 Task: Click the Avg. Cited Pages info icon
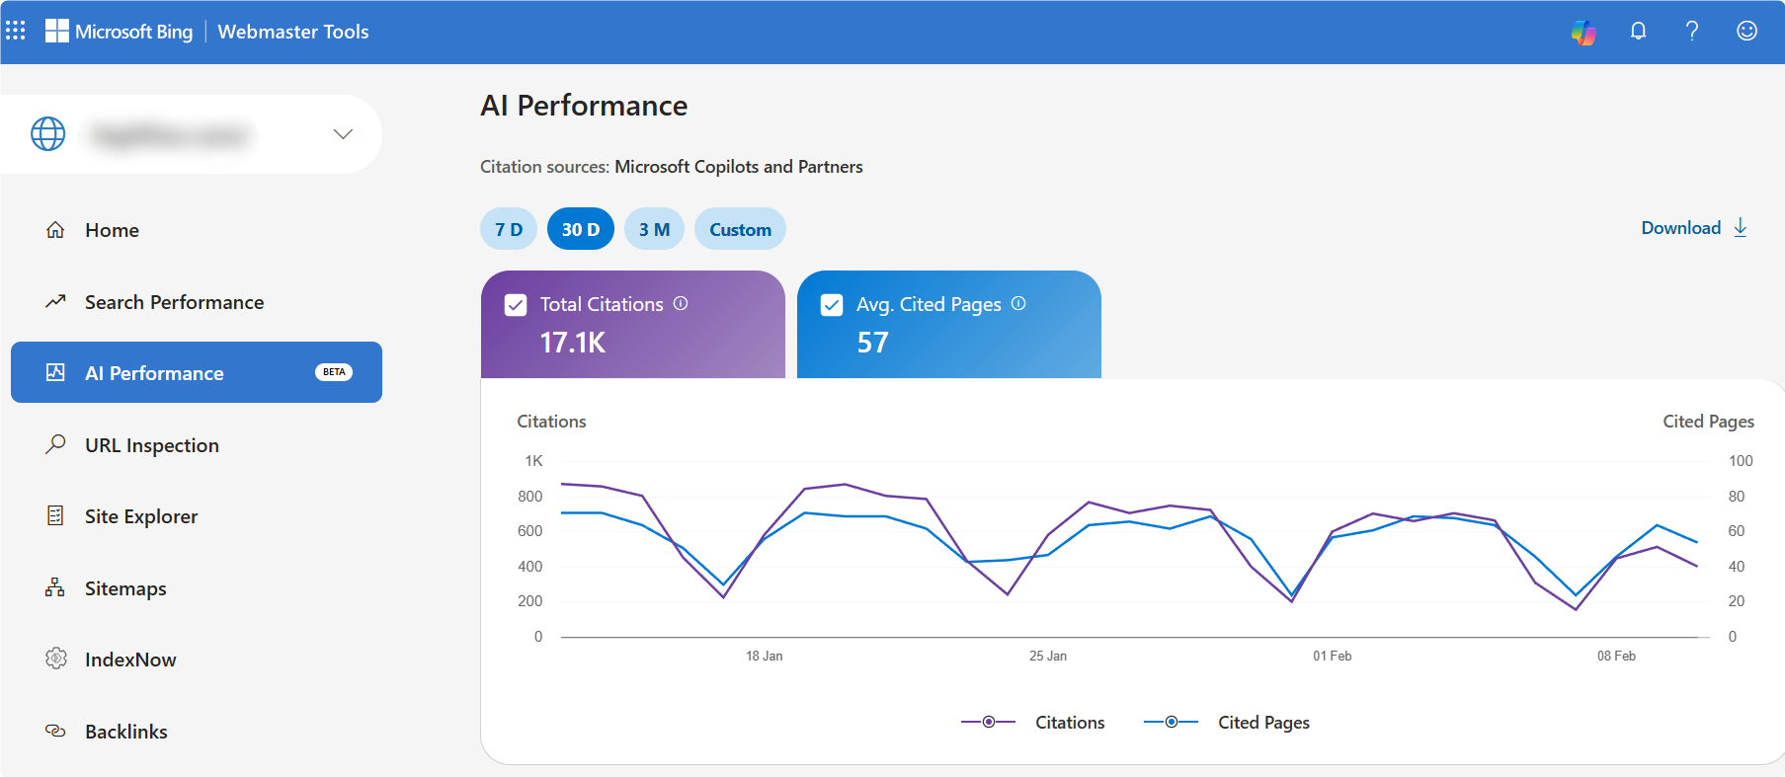click(1018, 304)
